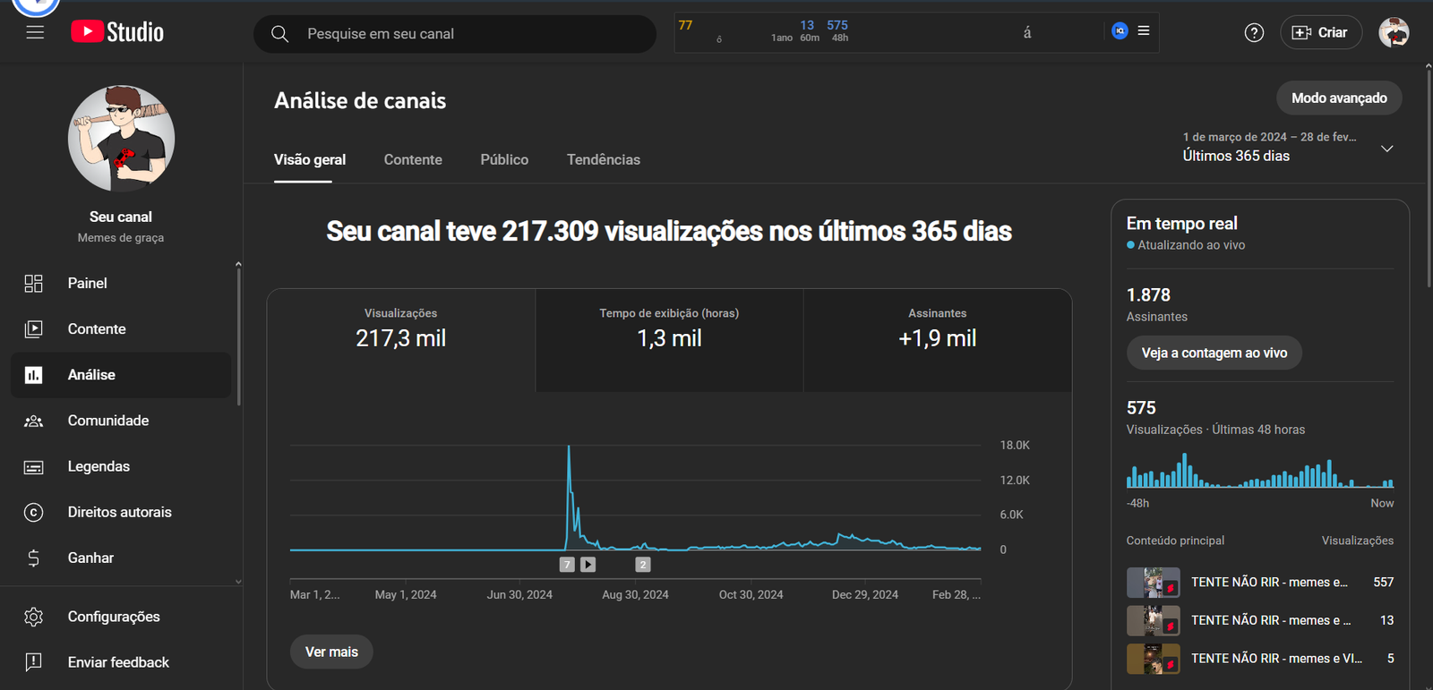Click the channel search field
Image resolution: width=1433 pixels, height=690 pixels.
tap(455, 34)
